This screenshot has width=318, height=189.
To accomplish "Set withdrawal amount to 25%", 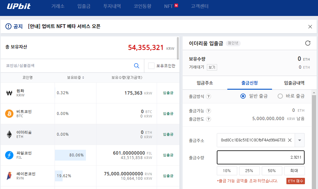I will click(x=249, y=171).
